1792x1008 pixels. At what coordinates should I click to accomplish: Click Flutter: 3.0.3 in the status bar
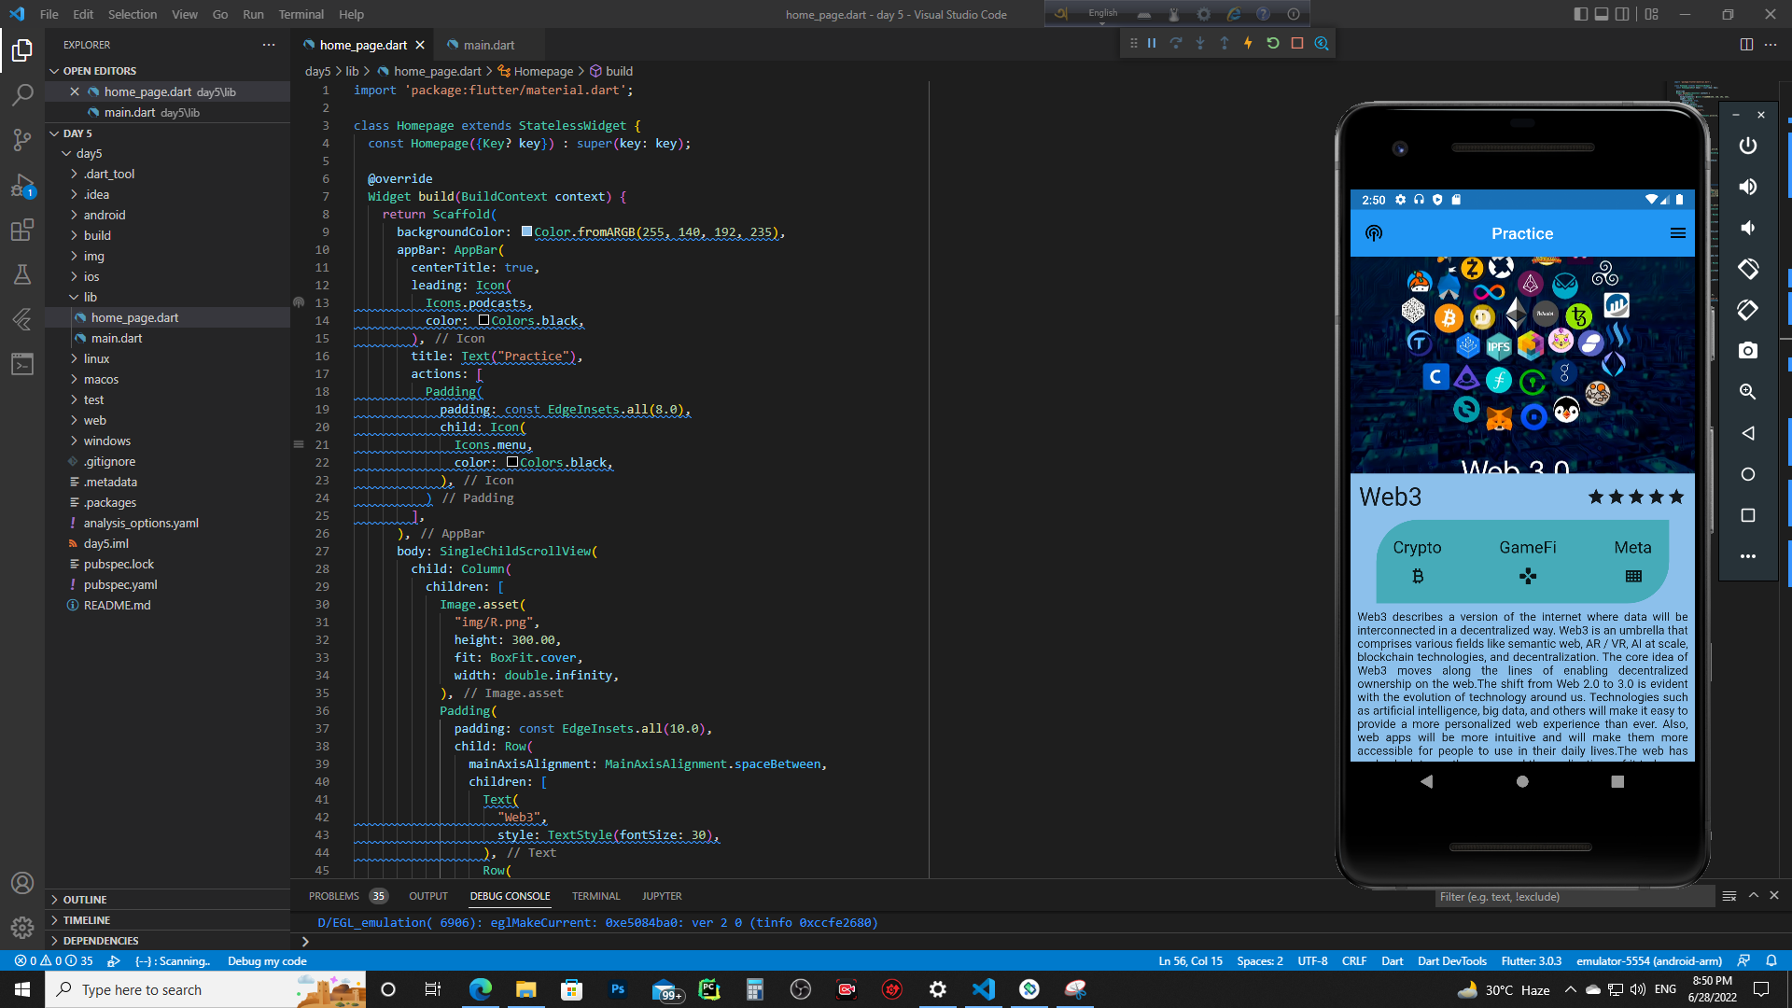coord(1532,960)
